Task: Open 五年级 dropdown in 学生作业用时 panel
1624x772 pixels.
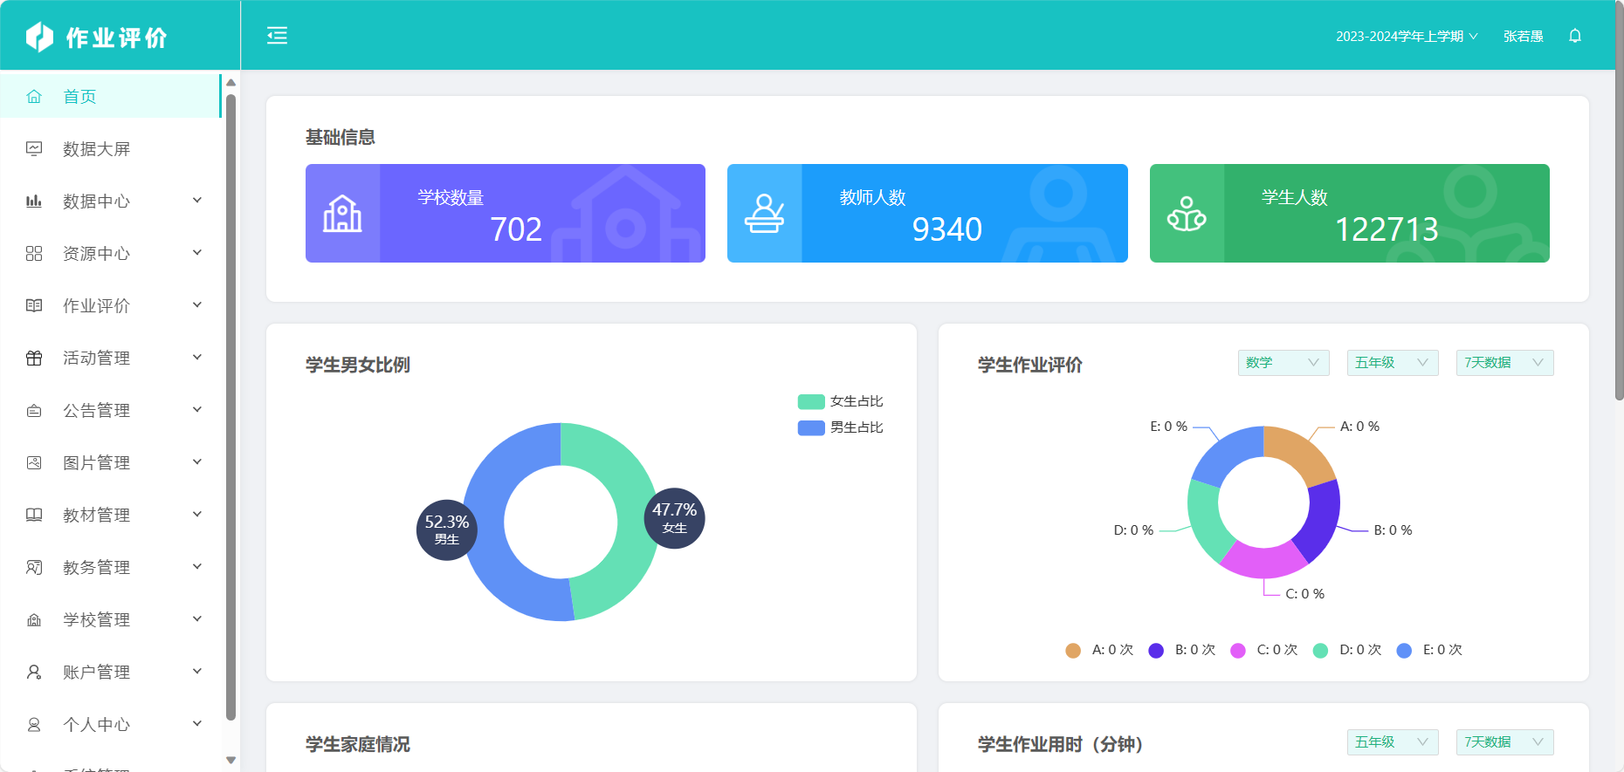Action: [x=1393, y=742]
